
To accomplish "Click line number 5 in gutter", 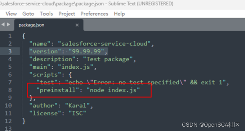I will tap(10, 67).
